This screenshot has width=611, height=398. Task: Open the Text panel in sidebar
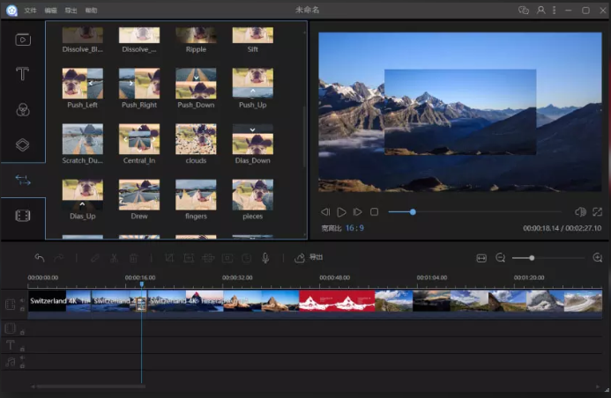pos(23,74)
